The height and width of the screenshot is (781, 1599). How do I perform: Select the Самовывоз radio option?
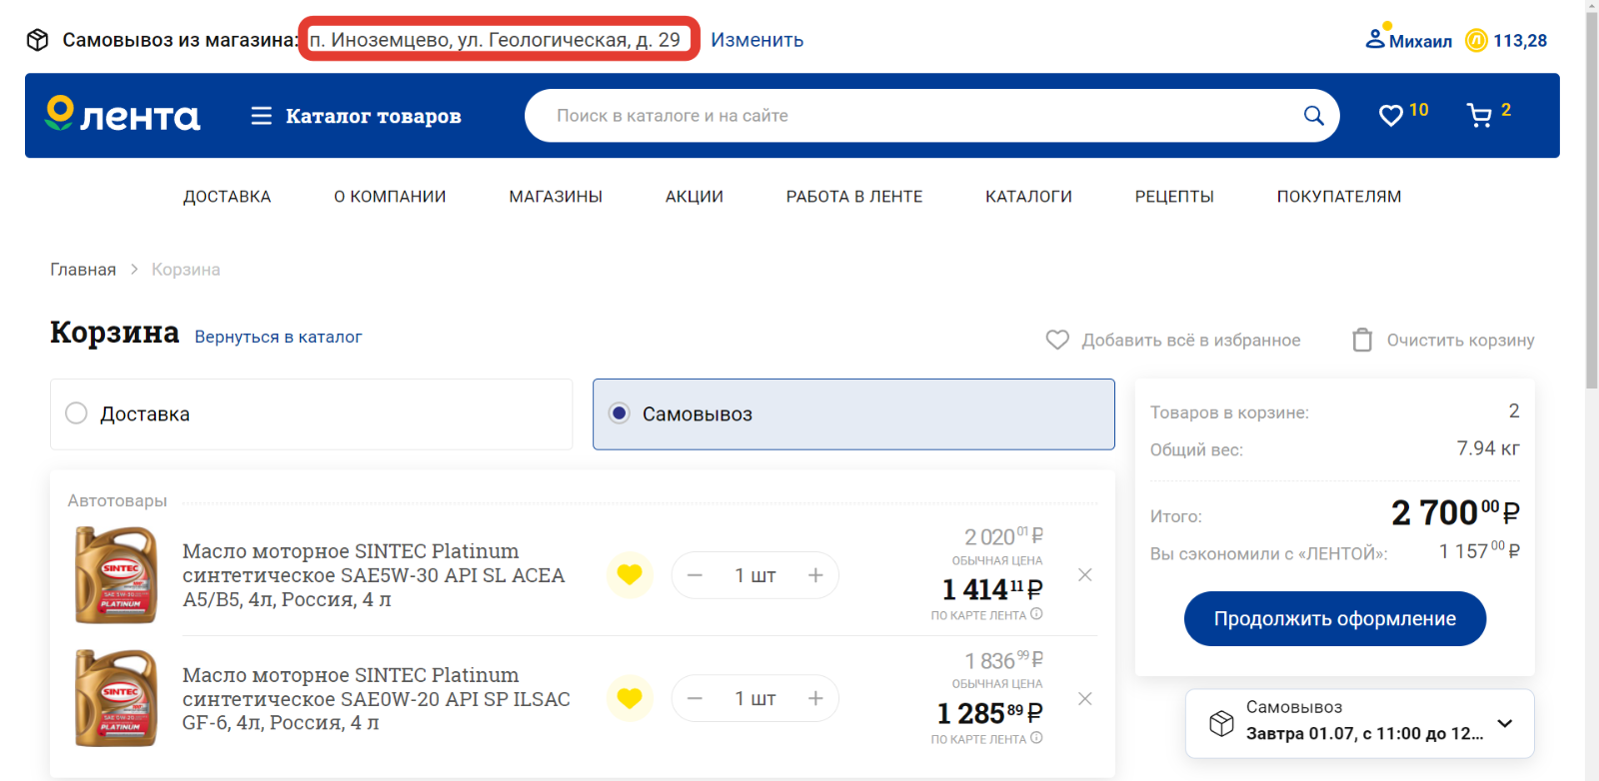(620, 413)
